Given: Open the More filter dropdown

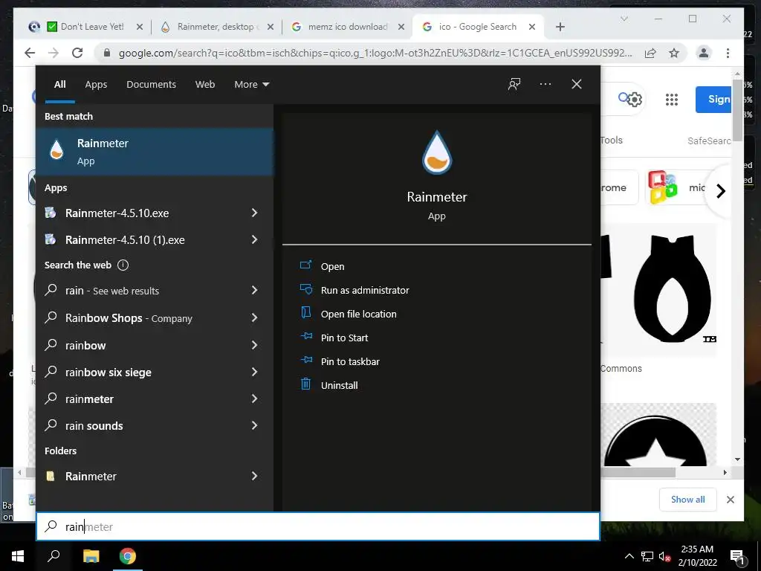Looking at the screenshot, I should (x=251, y=85).
